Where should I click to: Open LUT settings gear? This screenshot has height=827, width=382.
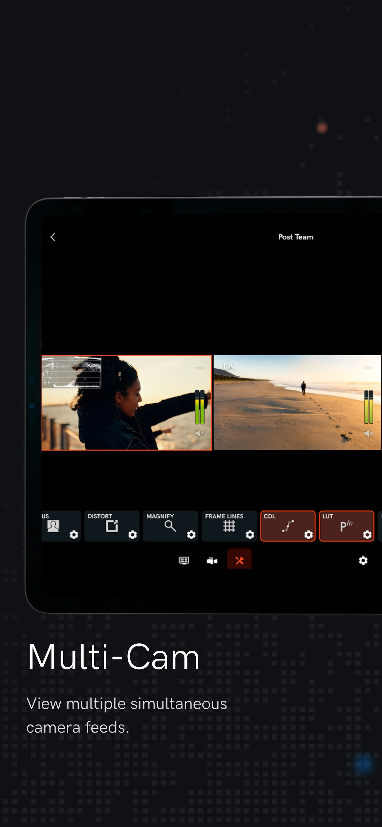[x=368, y=534]
